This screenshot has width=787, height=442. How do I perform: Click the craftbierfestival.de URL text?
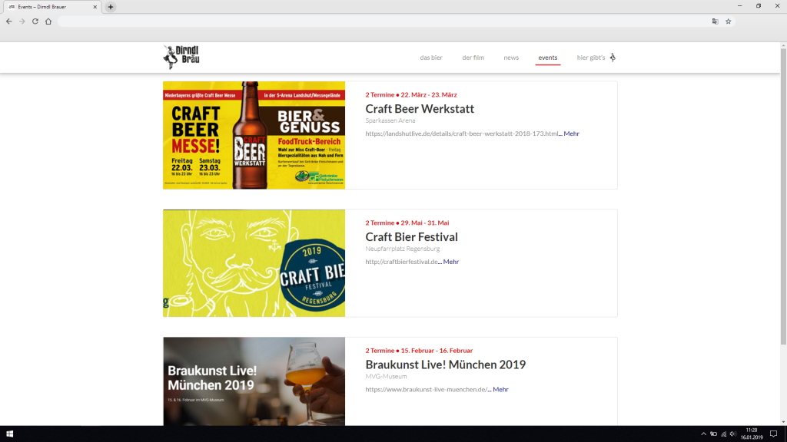click(401, 262)
